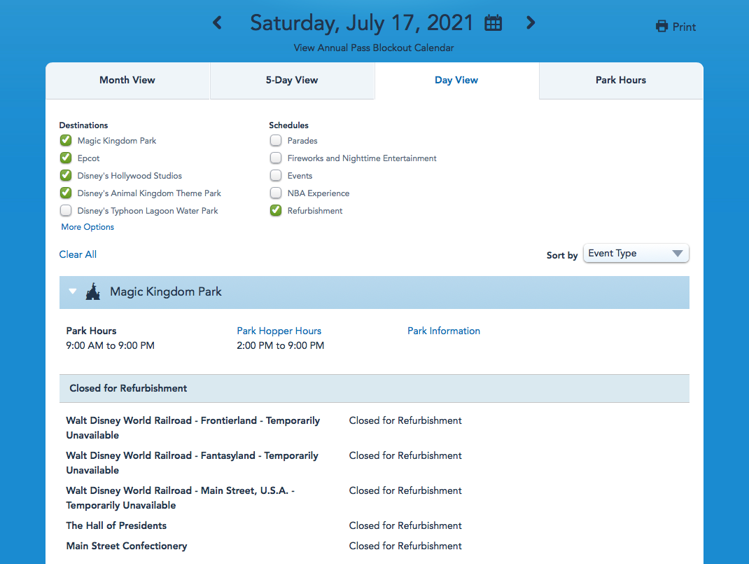Open View Annual Pass Blockout Calendar link

pos(374,48)
